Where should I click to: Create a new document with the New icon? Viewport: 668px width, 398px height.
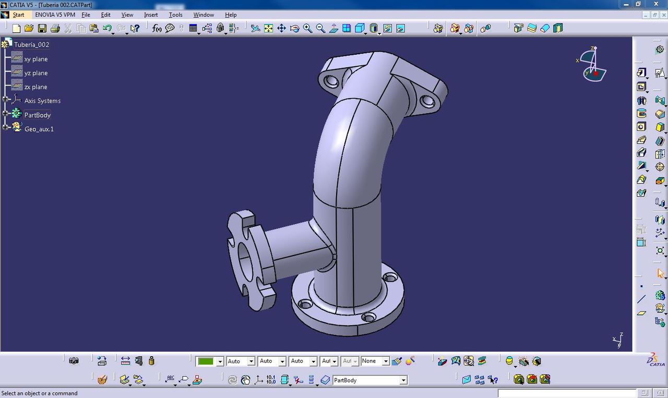point(16,28)
